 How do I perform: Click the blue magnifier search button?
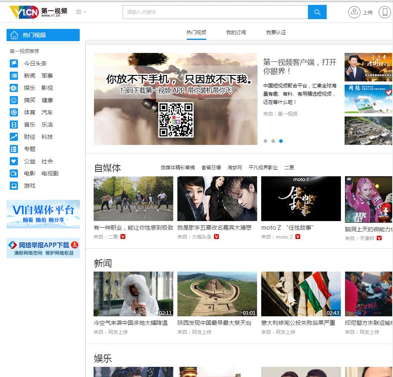coord(317,12)
